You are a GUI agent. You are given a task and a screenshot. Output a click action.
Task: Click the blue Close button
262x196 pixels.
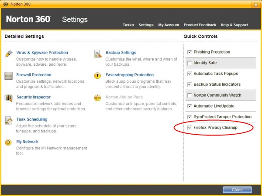237,189
